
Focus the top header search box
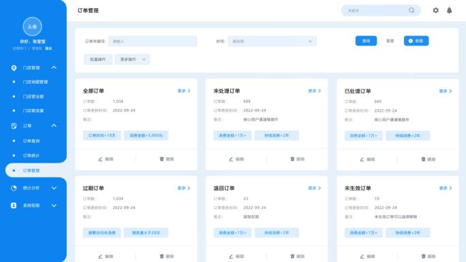381,10
